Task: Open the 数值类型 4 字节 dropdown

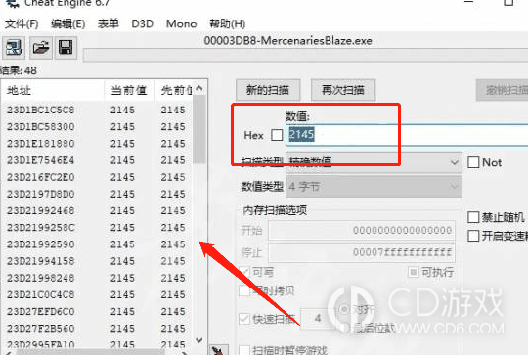Action: (374, 186)
